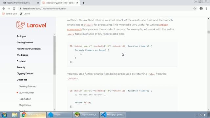
Task: Close the Database: Query Builder tab
Action: [77, 3]
